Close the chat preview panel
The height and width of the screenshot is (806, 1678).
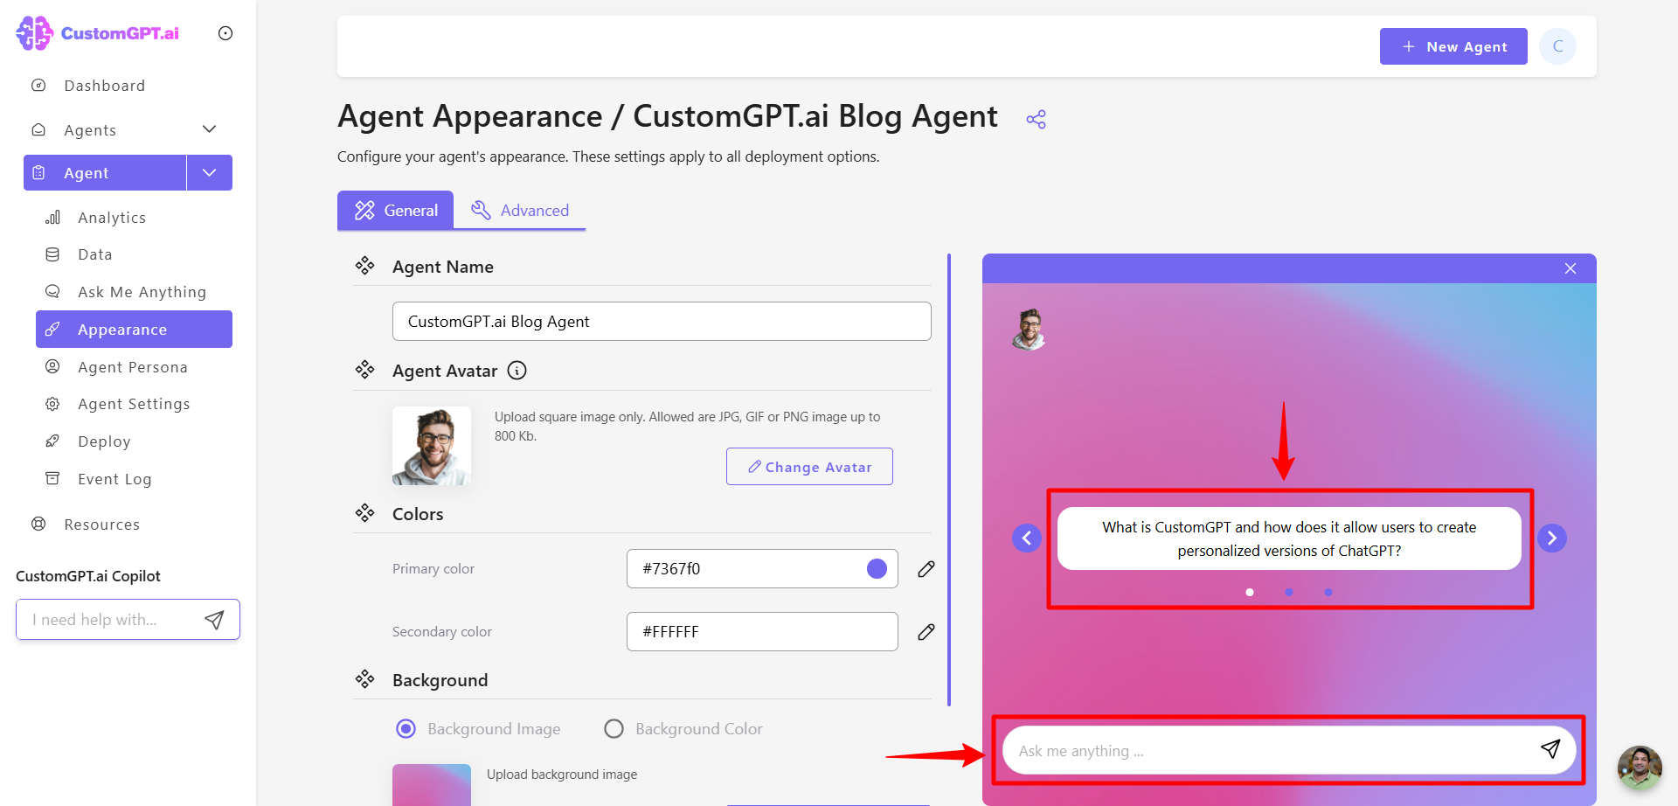point(1571,268)
